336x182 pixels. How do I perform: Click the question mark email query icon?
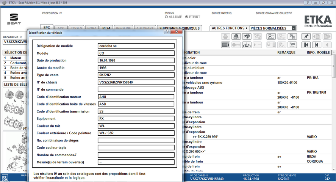point(257,37)
